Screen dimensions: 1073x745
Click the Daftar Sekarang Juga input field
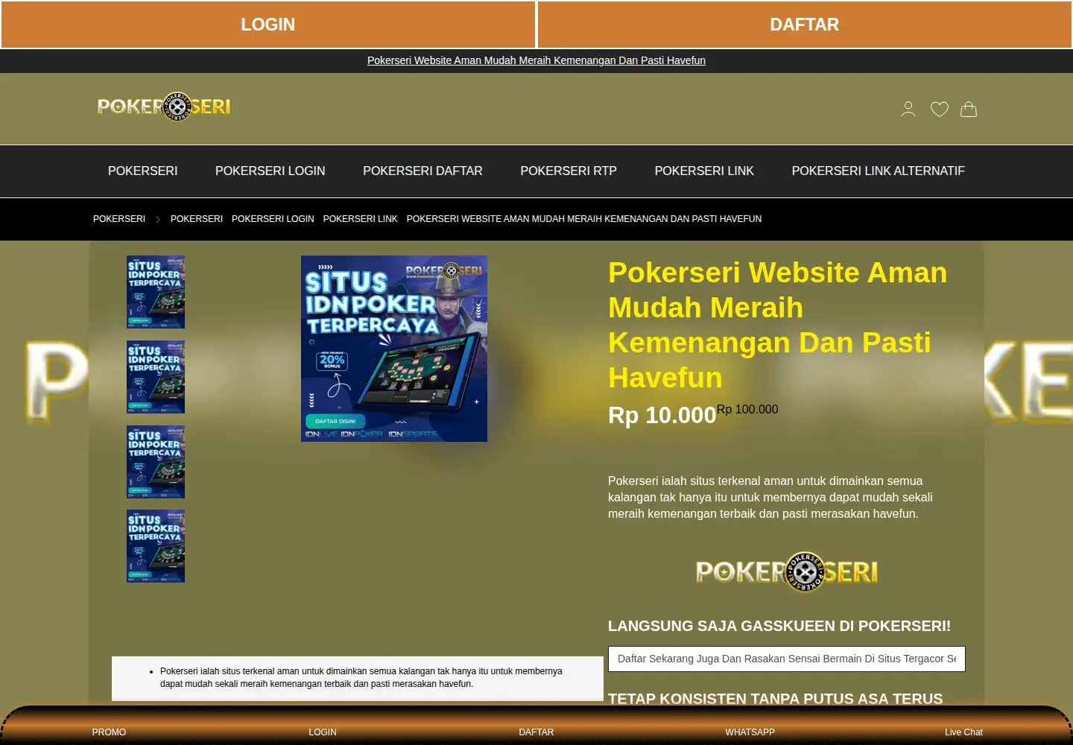(787, 659)
